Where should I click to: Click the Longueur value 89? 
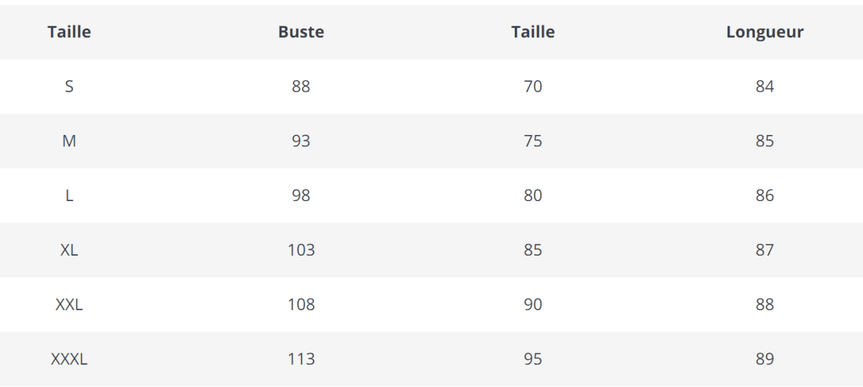pyautogui.click(x=764, y=359)
